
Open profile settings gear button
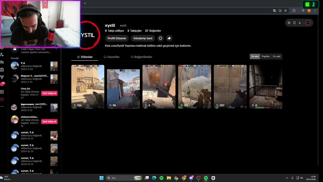(x=160, y=38)
